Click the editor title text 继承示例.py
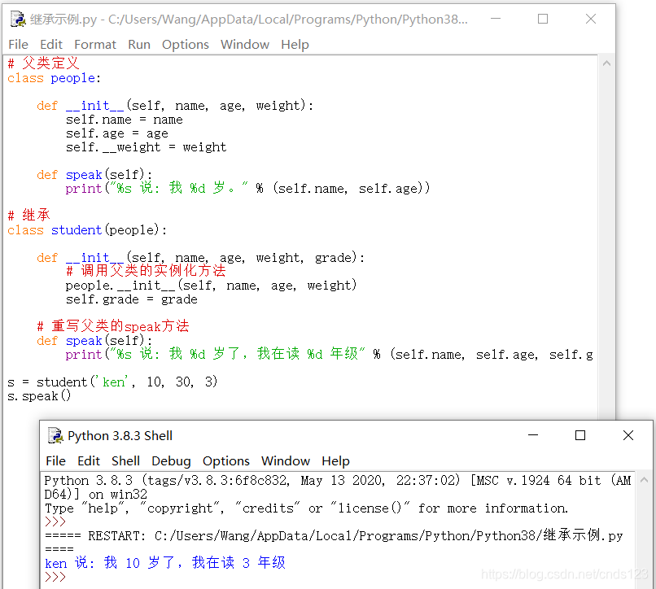Viewport: 656px width, 589px height. pyautogui.click(x=63, y=20)
